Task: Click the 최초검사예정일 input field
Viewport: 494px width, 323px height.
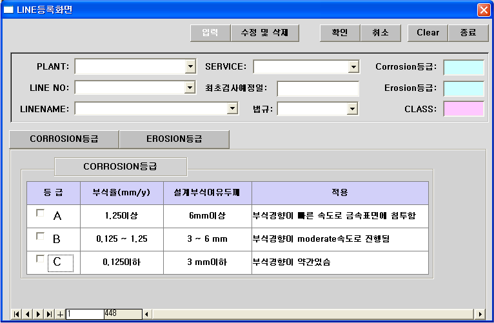Action: click(x=318, y=88)
